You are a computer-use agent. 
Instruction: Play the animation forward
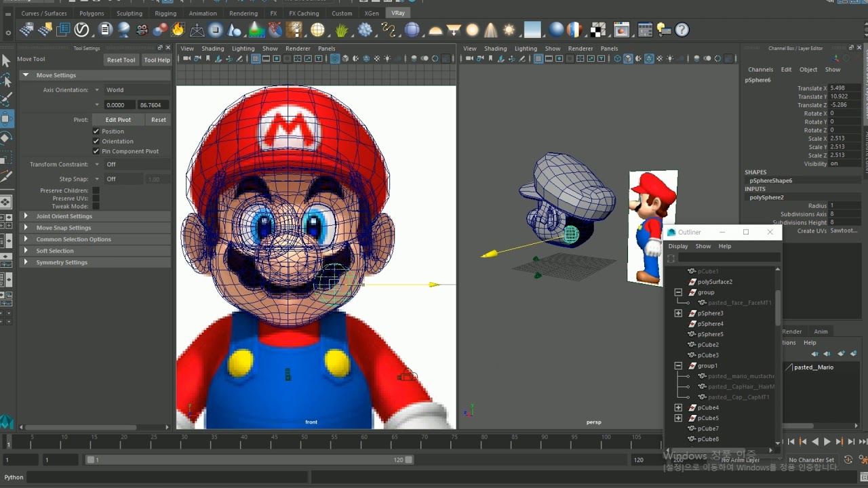[x=827, y=442]
